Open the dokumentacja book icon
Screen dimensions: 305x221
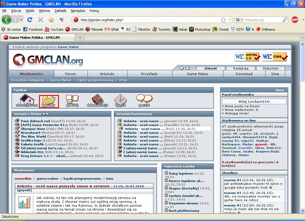coord(97,100)
